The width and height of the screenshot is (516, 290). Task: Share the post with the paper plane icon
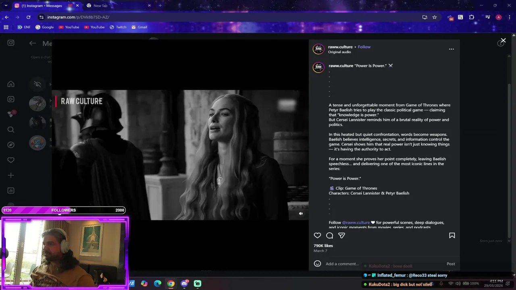point(341,236)
